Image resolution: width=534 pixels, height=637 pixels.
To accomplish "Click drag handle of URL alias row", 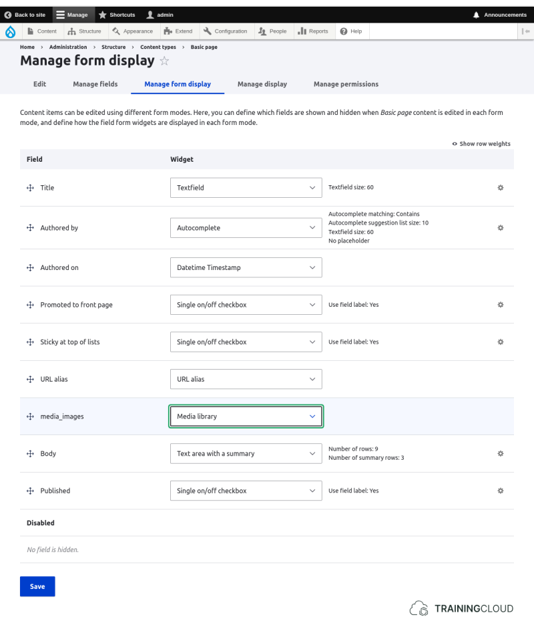I will (31, 379).
